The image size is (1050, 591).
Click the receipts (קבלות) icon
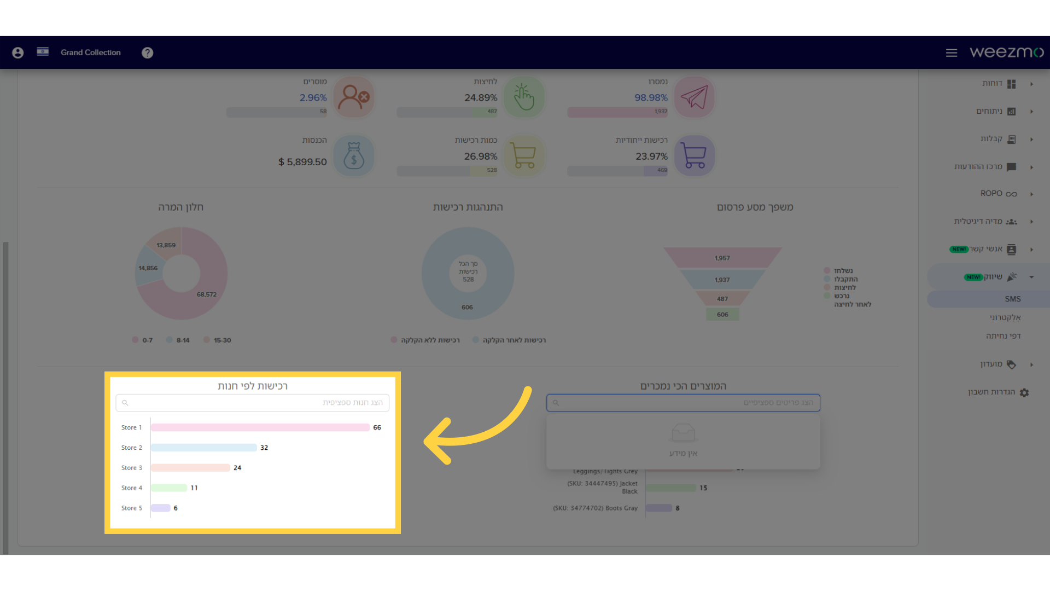pyautogui.click(x=1012, y=140)
